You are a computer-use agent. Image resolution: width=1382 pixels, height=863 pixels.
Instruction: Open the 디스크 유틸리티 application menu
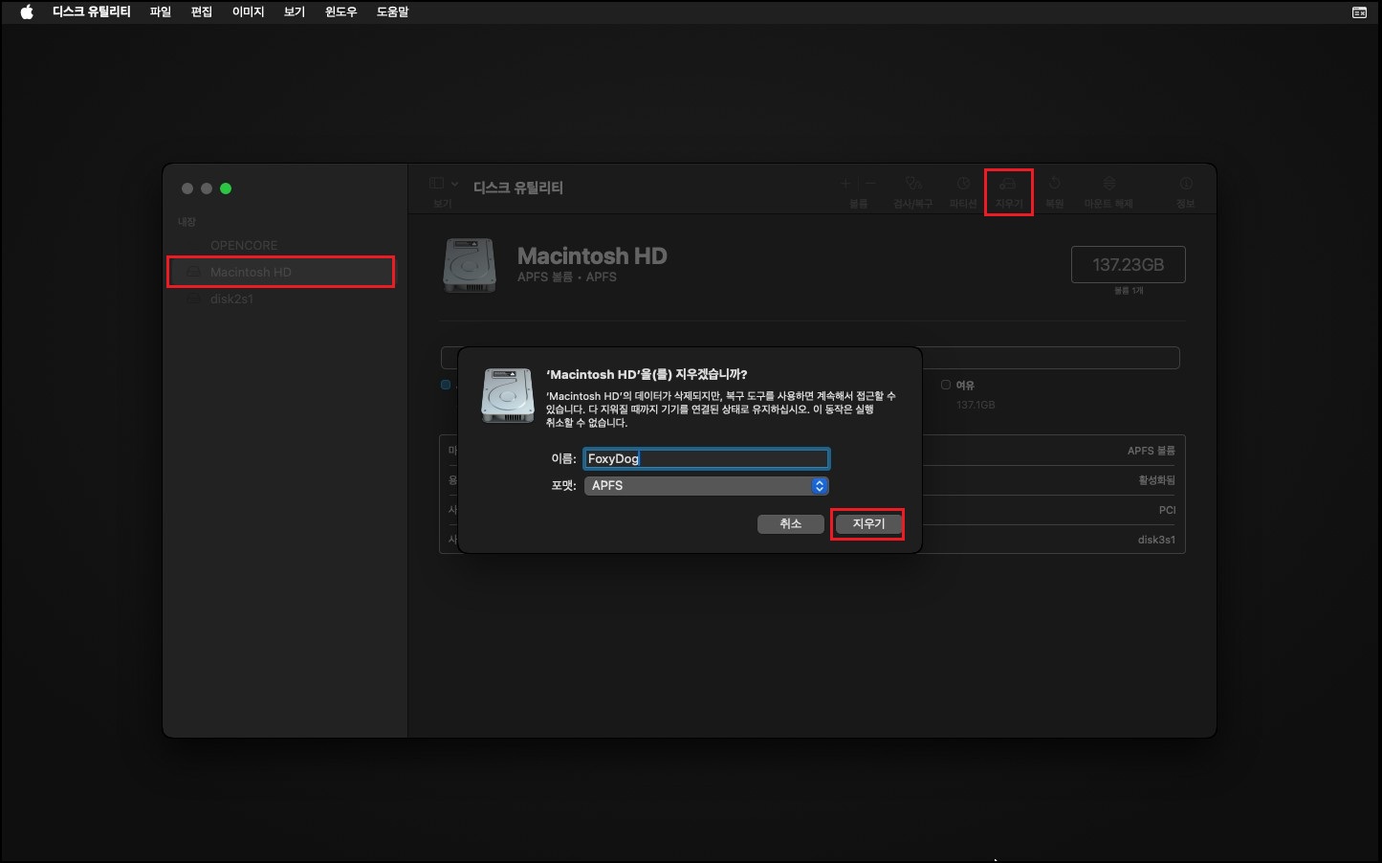coord(91,11)
